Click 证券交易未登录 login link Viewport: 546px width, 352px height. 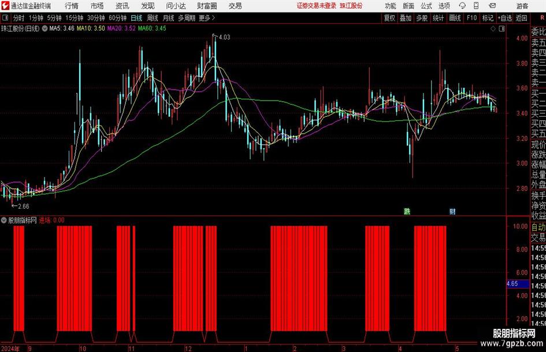[x=317, y=6]
